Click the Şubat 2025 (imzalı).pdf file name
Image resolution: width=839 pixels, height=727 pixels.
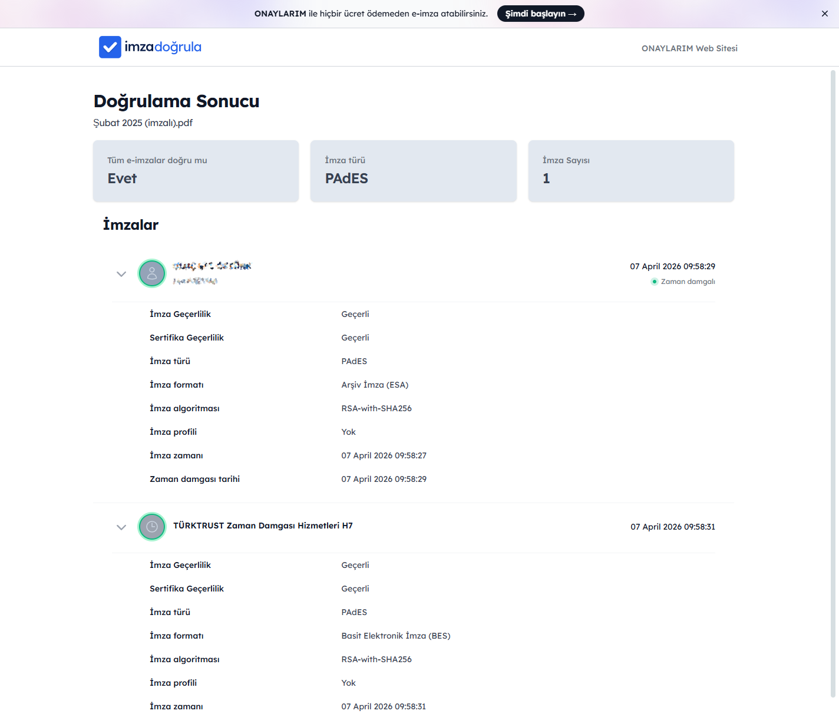tap(143, 123)
